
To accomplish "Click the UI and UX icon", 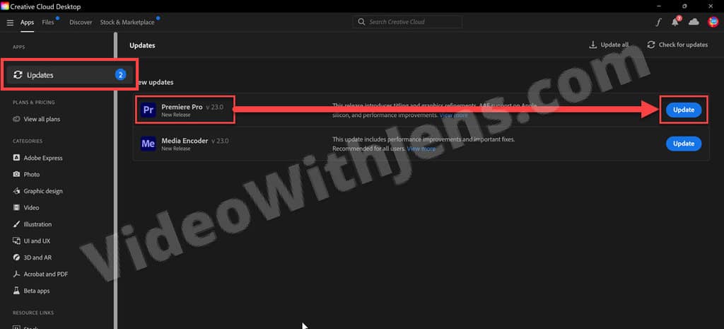I will tap(17, 241).
